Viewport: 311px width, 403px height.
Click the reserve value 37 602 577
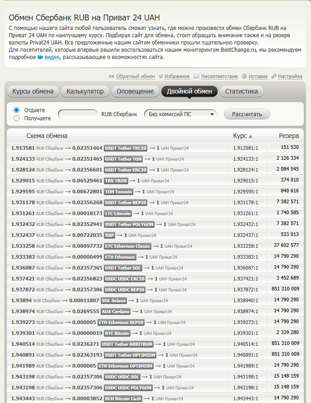pos(286,245)
